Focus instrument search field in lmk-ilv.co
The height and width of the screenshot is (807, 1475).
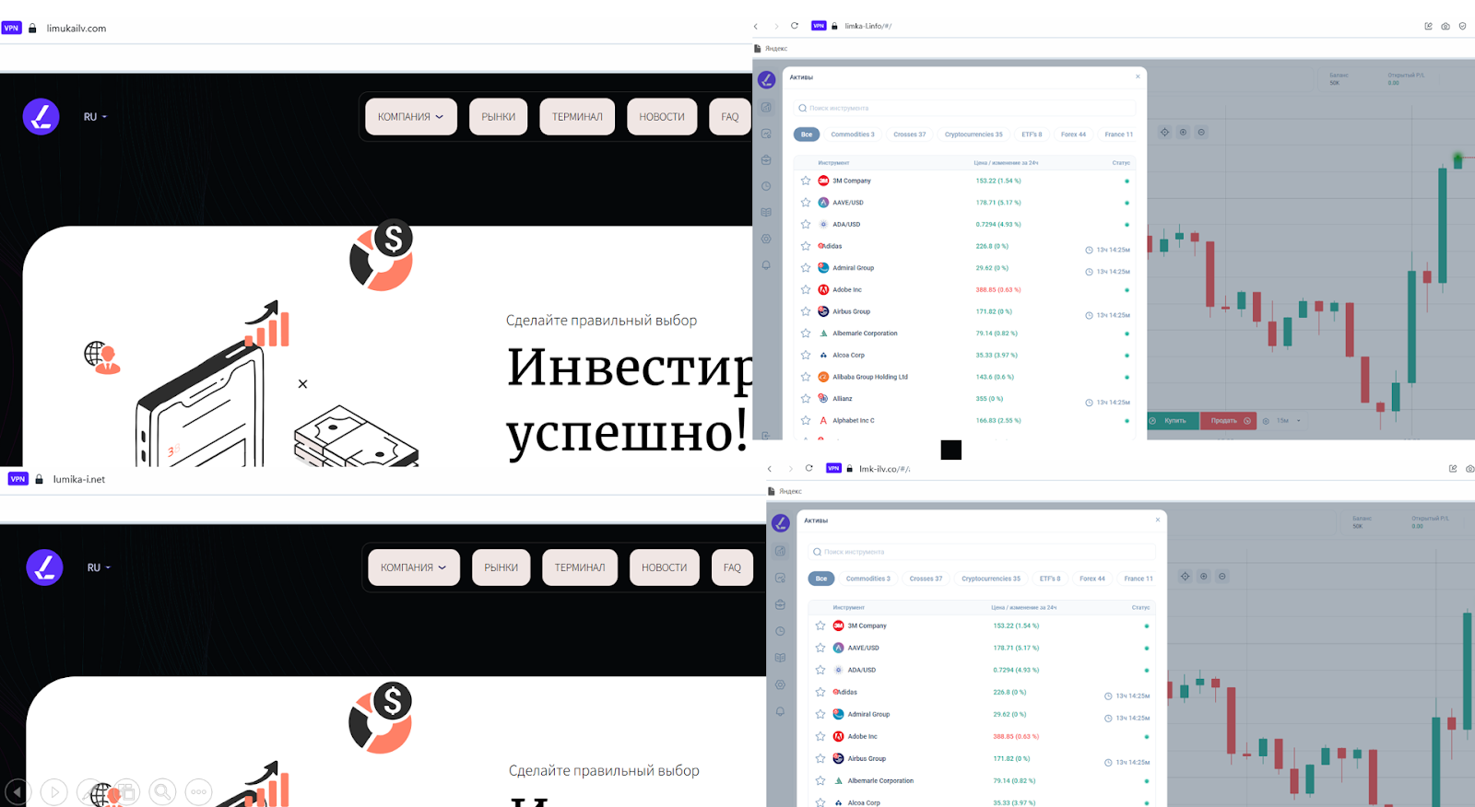(x=982, y=552)
